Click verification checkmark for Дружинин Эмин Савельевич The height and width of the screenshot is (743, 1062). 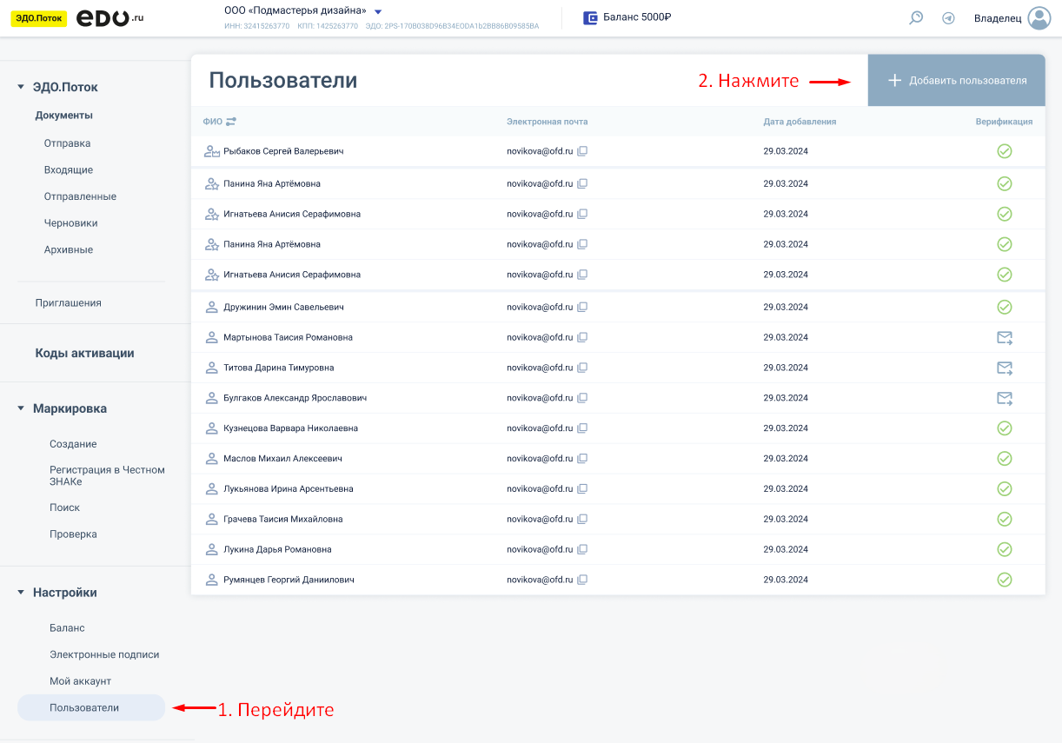(1004, 307)
